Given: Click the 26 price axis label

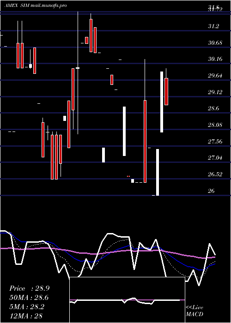Looking at the screenshot, I should pyautogui.click(x=211, y=191).
